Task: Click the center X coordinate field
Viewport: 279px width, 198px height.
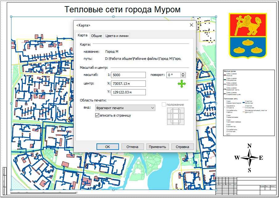Action: pyautogui.click(x=129, y=84)
